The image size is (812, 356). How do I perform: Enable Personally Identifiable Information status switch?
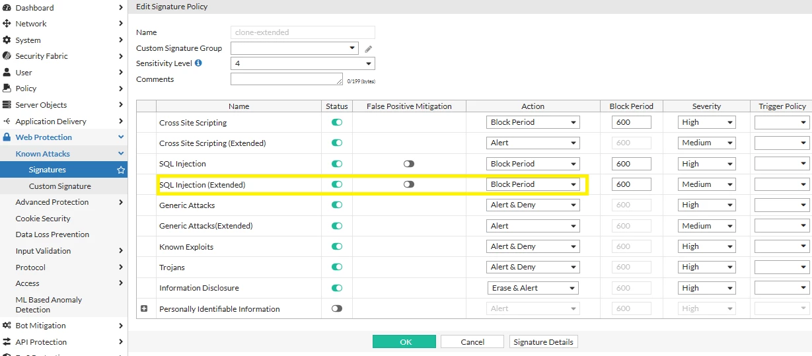tap(337, 308)
